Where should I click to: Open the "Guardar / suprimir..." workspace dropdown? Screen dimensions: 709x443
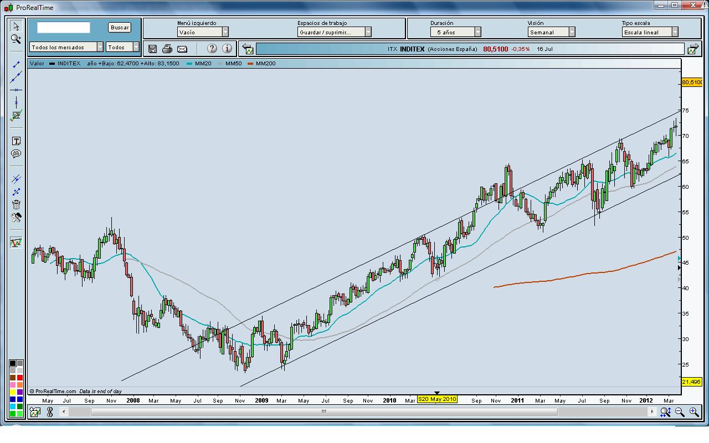click(x=335, y=32)
